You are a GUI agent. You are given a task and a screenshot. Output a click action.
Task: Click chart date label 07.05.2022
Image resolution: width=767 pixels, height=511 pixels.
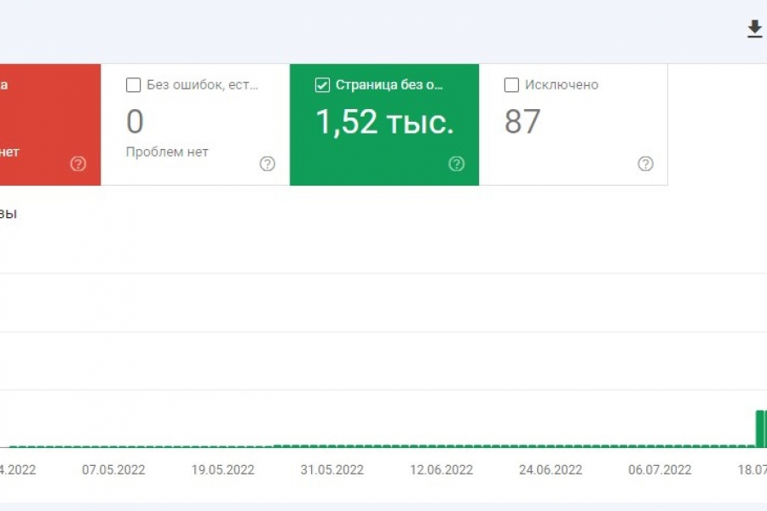(113, 470)
